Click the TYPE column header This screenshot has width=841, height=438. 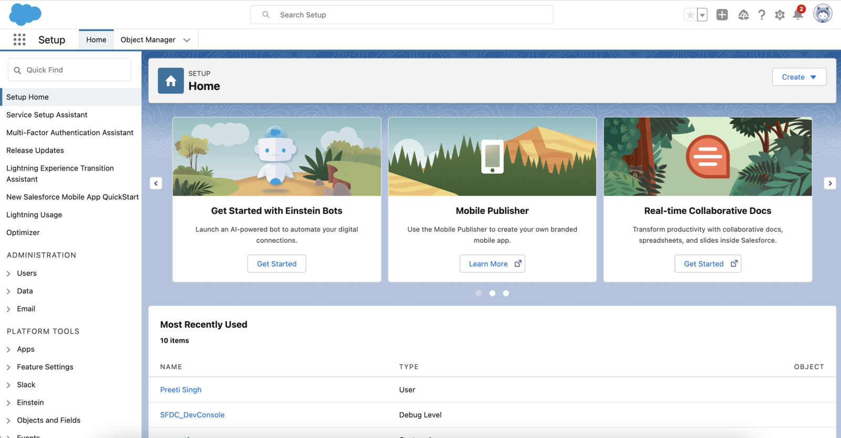[409, 367]
